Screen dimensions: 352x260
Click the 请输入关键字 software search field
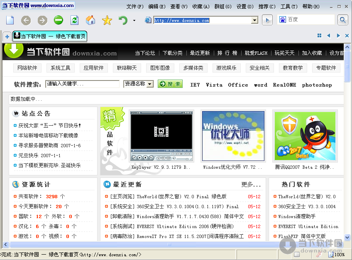click(x=82, y=84)
